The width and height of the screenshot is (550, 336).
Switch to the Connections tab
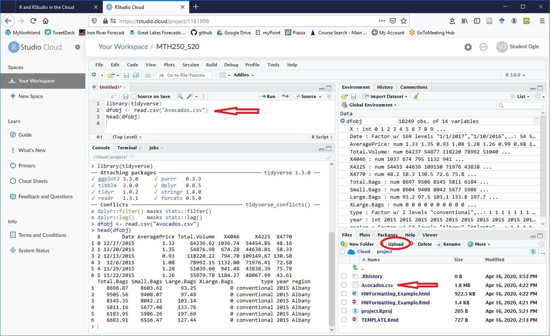[x=414, y=87]
